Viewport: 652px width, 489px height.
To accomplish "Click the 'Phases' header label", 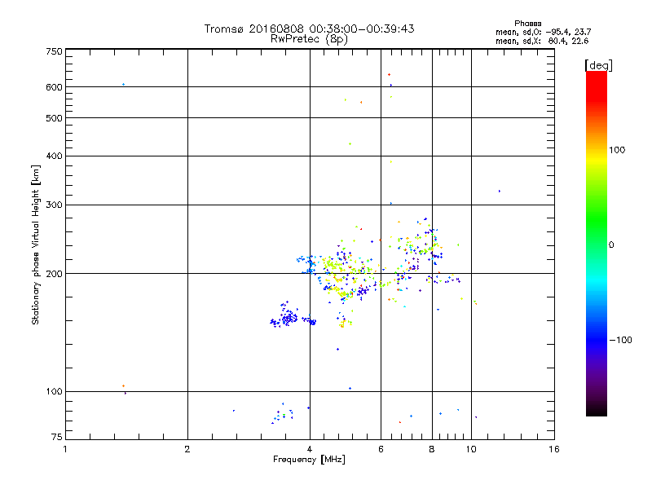I will (x=527, y=24).
